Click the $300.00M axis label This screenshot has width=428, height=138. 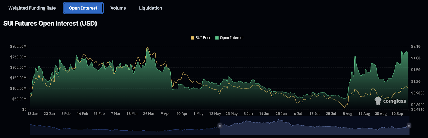(x=18, y=47)
